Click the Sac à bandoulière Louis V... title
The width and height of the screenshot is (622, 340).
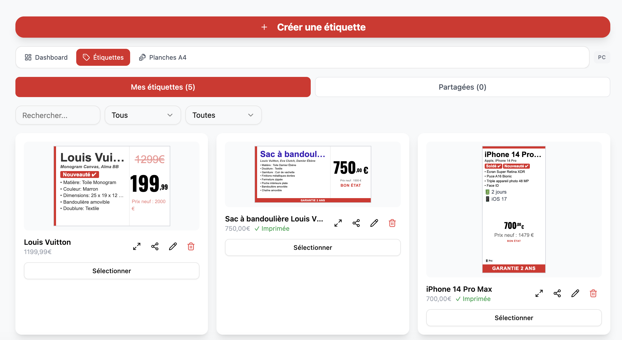[x=274, y=219]
